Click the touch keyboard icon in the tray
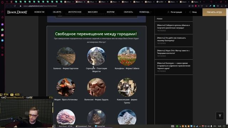Viewport: 228px width, 128px height. 172,126
